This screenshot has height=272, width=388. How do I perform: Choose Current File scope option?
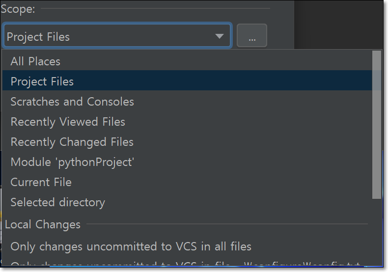pos(187,182)
